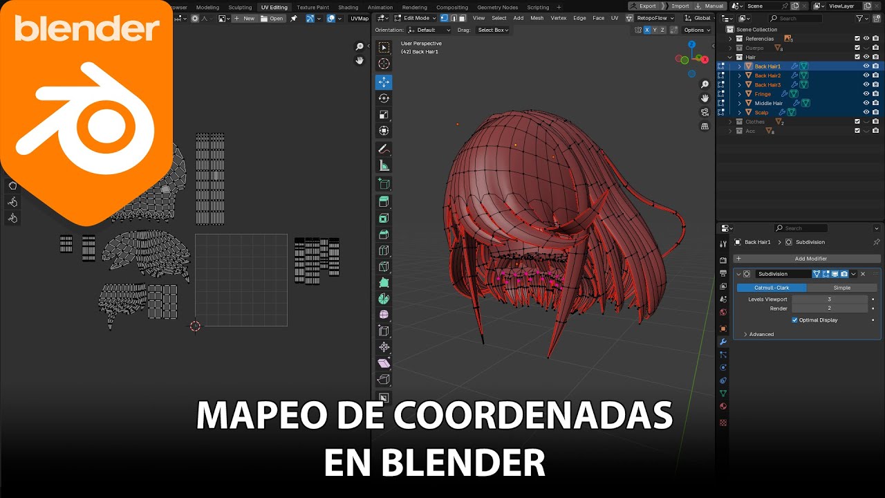Open the Object Data properties tab icon
This screenshot has height=498, width=885.
click(723, 394)
